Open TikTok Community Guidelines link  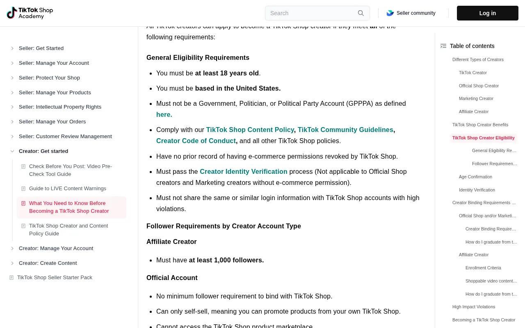[345, 130]
